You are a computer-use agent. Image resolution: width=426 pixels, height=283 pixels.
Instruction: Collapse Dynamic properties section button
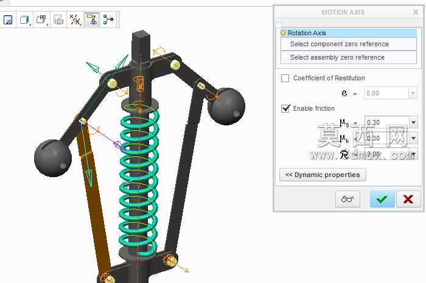[x=323, y=175]
